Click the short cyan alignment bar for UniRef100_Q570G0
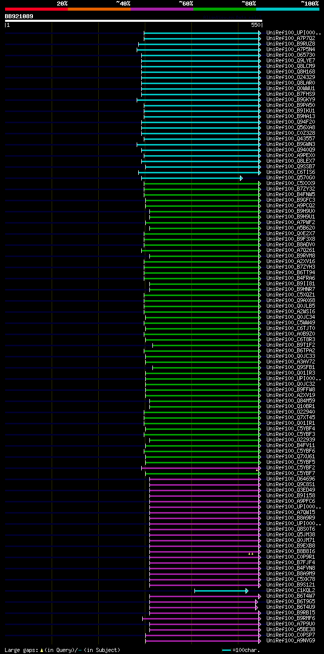This screenshot has height=654, width=324. pos(192,178)
